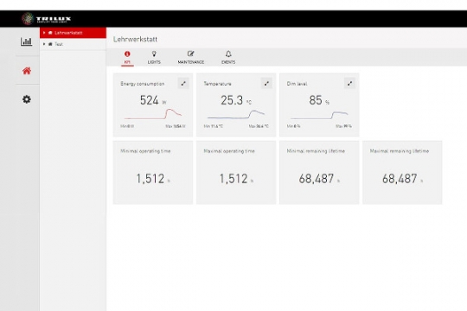Click the Dim level card title
The width and height of the screenshot is (467, 311).
(x=297, y=84)
